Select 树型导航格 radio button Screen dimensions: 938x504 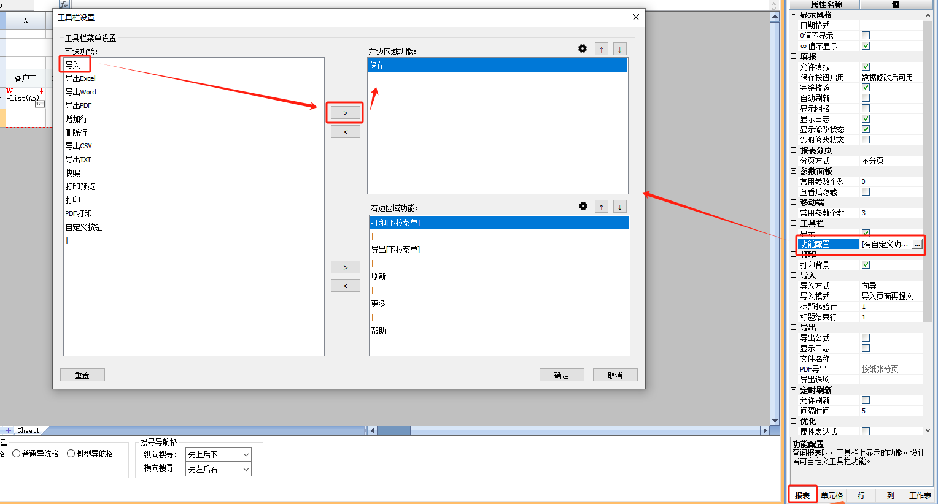[71, 454]
